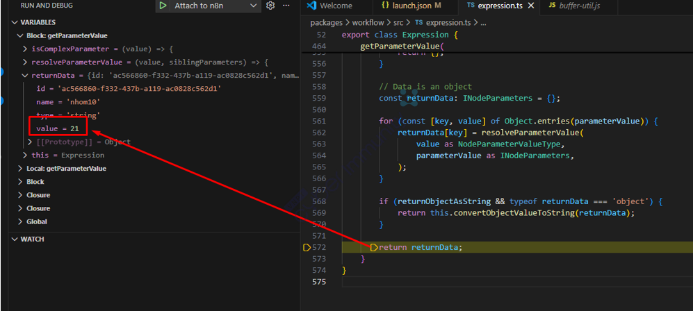693x311 pixels.
Task: Expand the this = Expression variable
Action: (25, 155)
